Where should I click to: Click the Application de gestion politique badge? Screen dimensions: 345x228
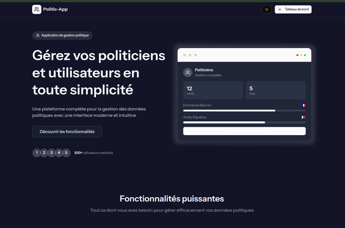[x=62, y=35]
